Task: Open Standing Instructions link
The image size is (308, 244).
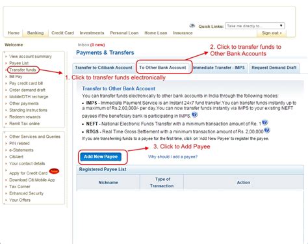Action: click(x=28, y=110)
